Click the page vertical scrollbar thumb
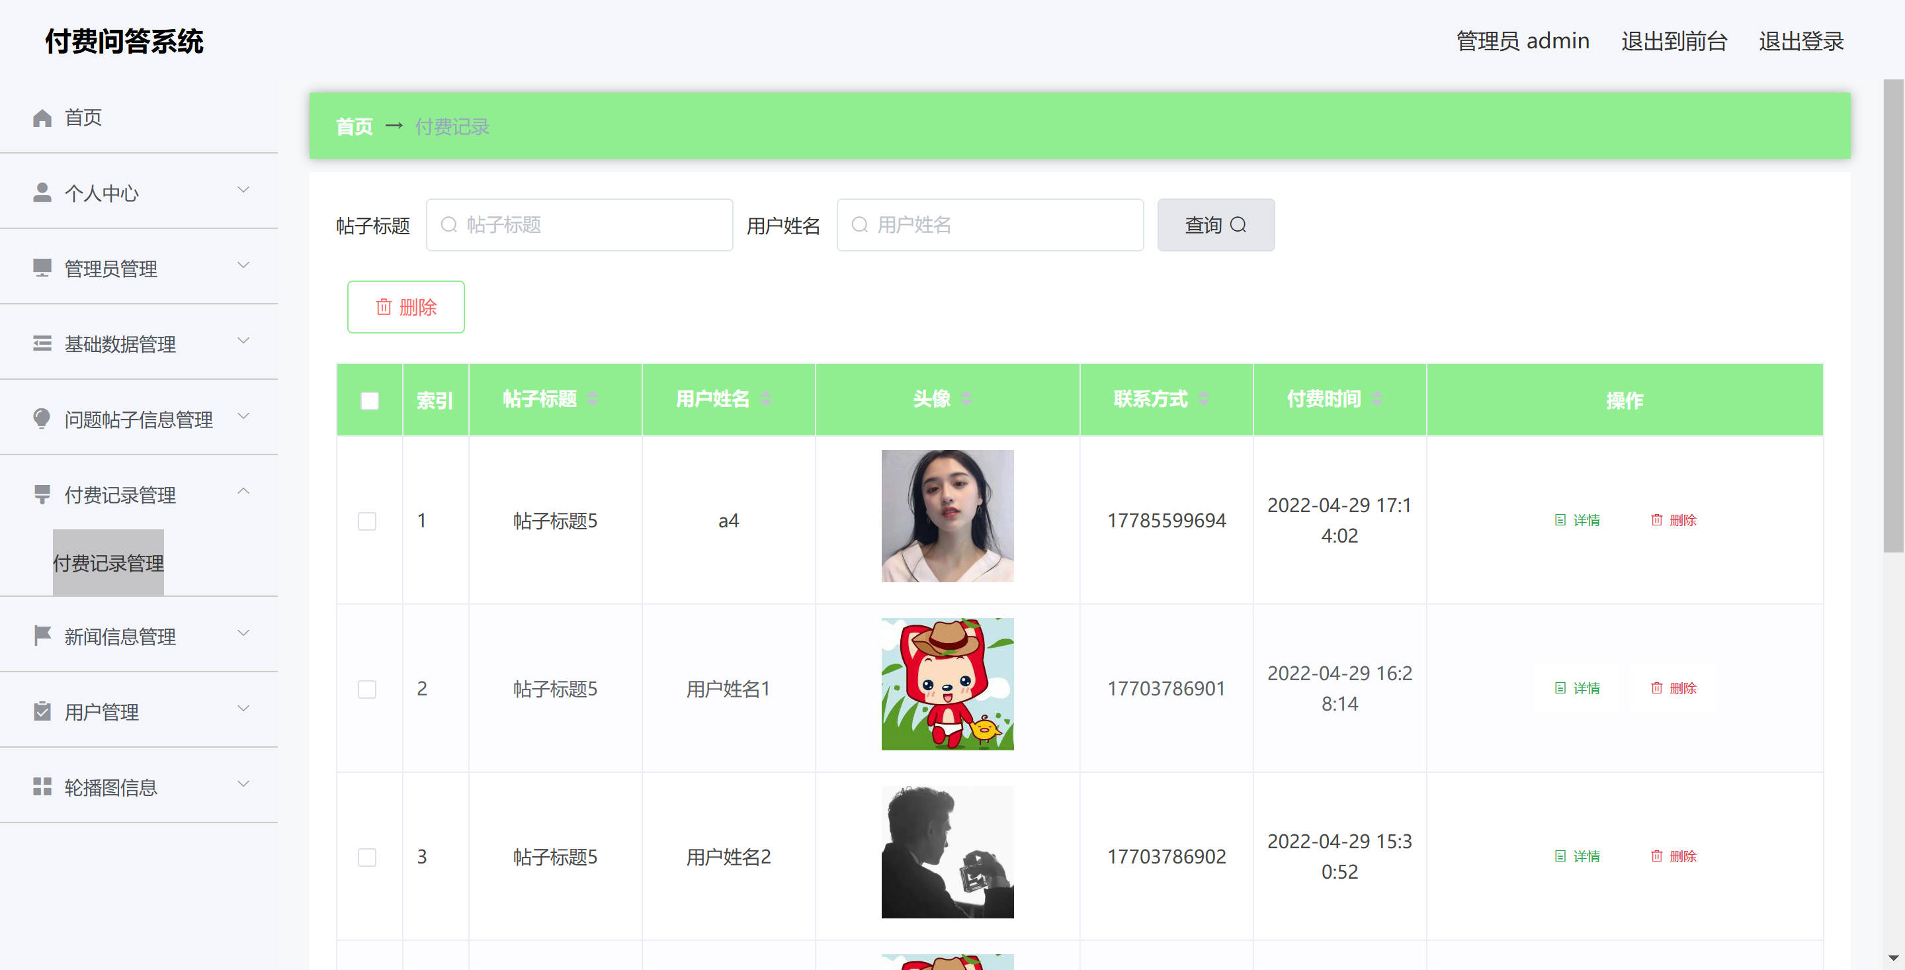1905x970 pixels. point(1893,315)
